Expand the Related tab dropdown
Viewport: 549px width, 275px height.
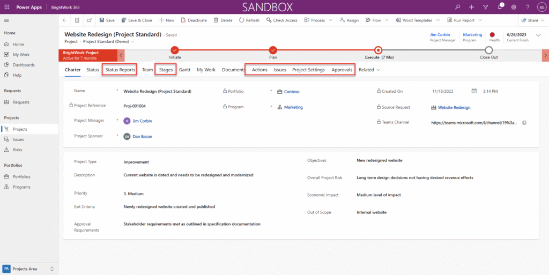pos(369,70)
